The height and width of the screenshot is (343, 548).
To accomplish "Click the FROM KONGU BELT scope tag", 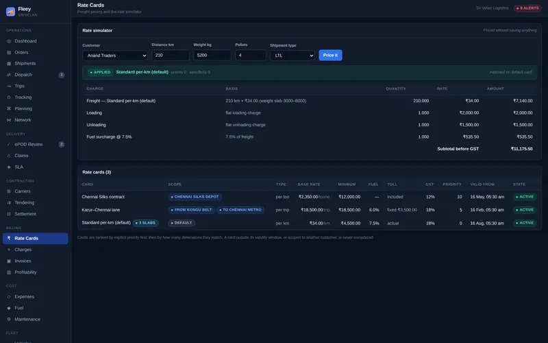I will [191, 210].
